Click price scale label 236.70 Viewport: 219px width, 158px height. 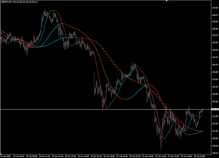[x=215, y=15]
